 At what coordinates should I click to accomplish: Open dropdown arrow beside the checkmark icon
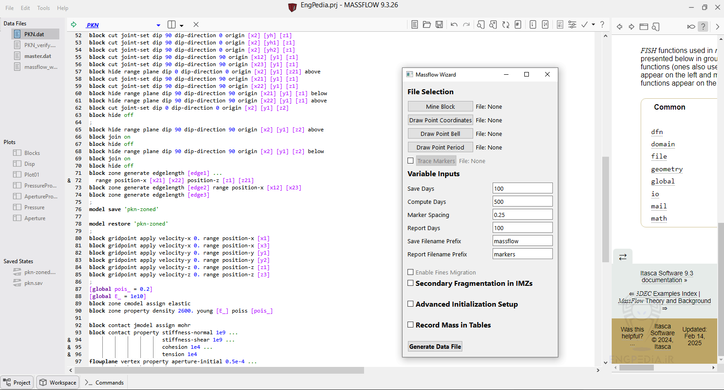[x=593, y=24]
